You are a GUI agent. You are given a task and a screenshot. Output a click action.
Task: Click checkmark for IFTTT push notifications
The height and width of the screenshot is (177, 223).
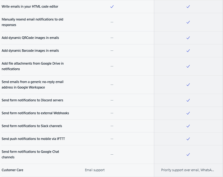click(x=188, y=139)
